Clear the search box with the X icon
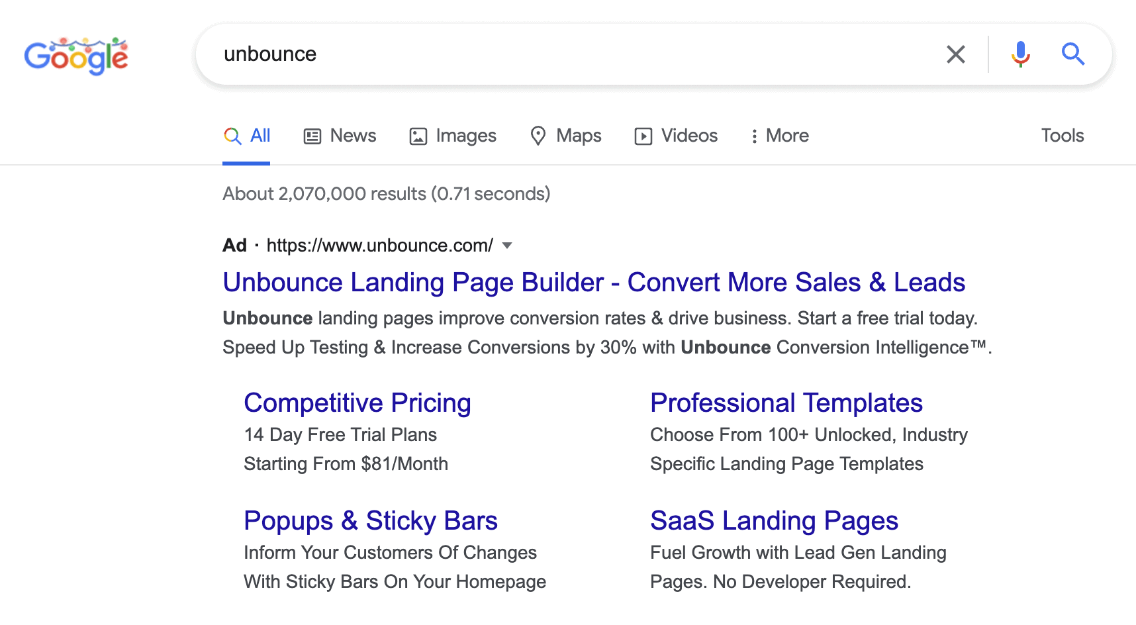 [956, 54]
